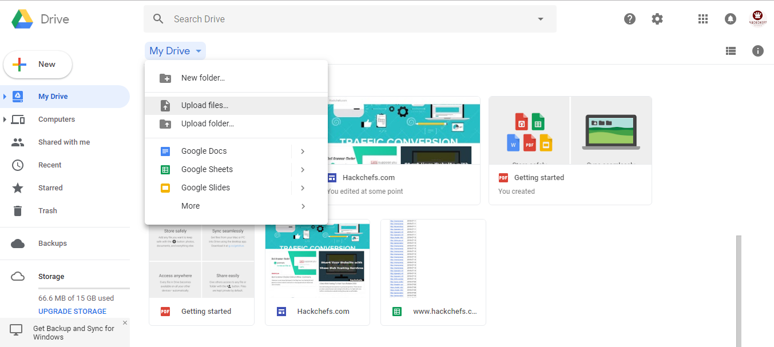Screen dimensions: 774x347
Task: Open search options dropdown arrow
Action: pos(541,19)
